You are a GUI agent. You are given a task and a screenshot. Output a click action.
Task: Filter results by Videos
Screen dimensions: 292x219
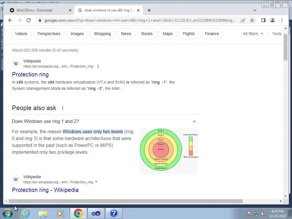[21, 34]
